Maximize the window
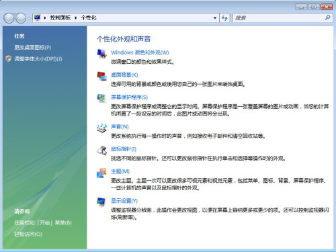The height and width of the screenshot is (252, 336). 314,7
